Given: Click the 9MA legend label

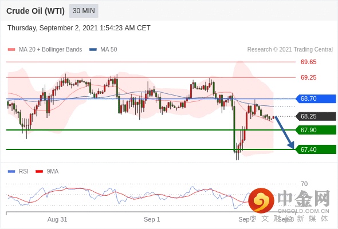Looking at the screenshot, I should tap(53, 172).
